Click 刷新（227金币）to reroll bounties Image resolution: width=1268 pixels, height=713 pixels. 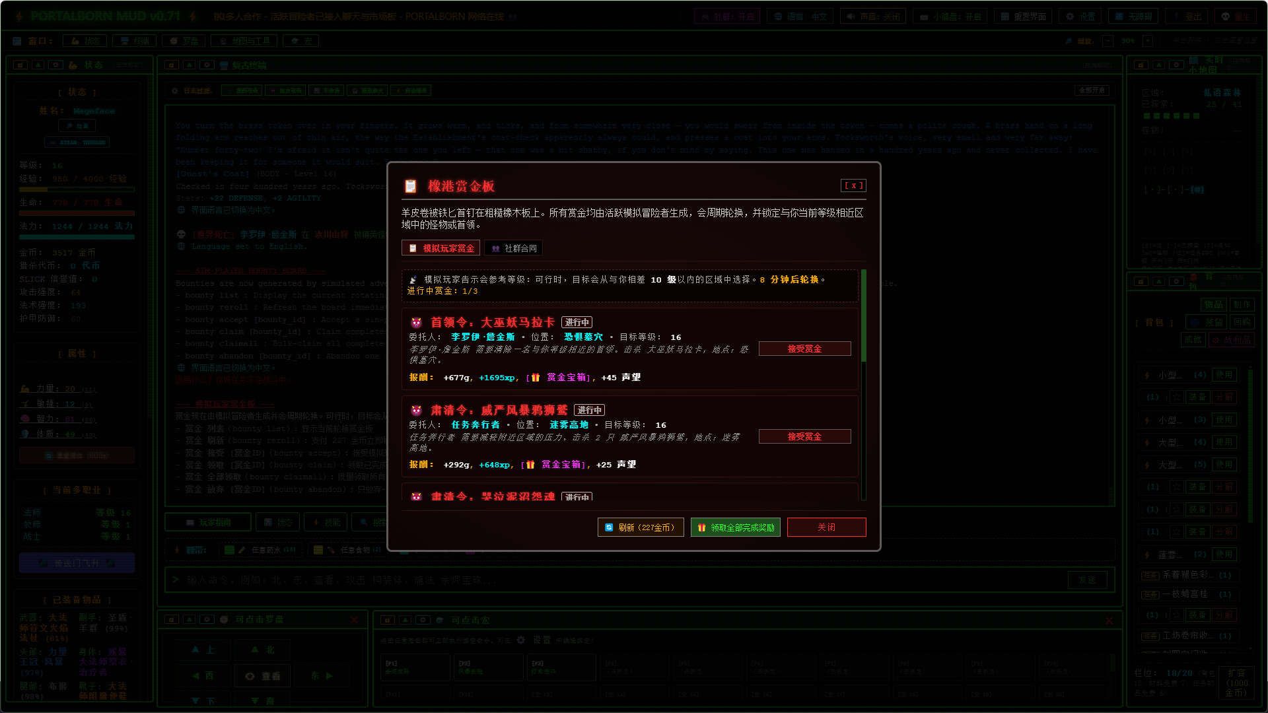[641, 527]
